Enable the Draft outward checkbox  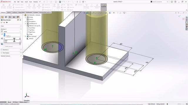[4, 47]
